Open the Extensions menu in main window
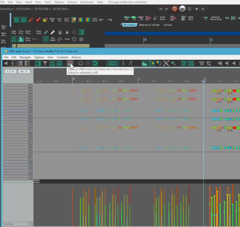Viewport: 240px width, 227px height. (87, 2)
